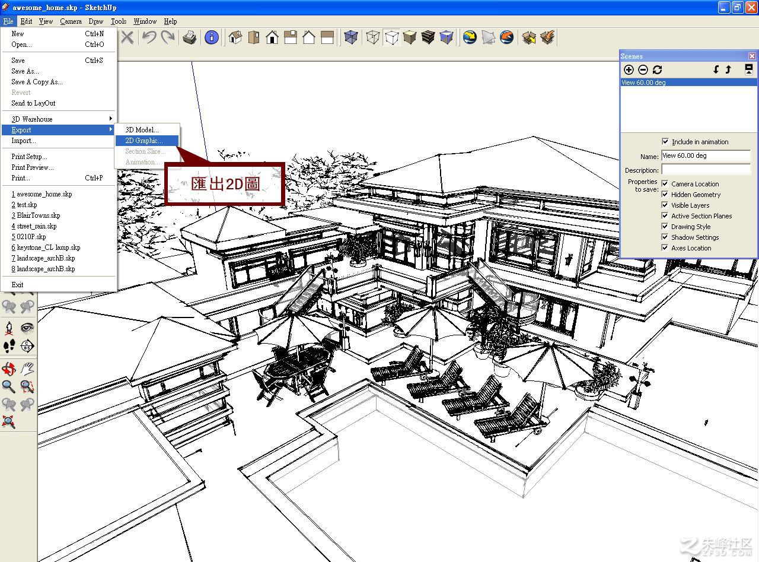Select the Section Plane tool
Image resolution: width=759 pixels, height=562 pixels.
[27, 346]
